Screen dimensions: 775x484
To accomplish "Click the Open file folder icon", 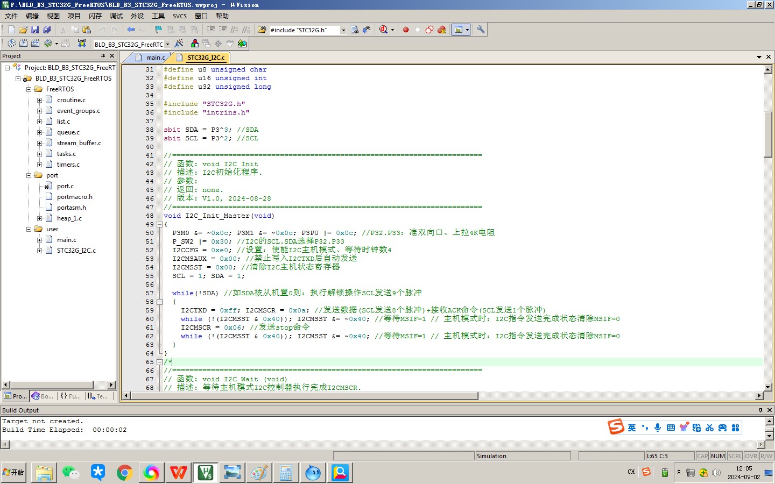I will click(23, 30).
